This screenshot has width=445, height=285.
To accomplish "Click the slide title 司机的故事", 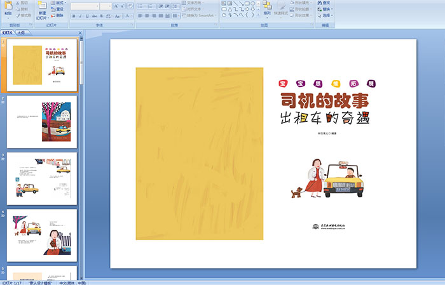I will [x=325, y=100].
